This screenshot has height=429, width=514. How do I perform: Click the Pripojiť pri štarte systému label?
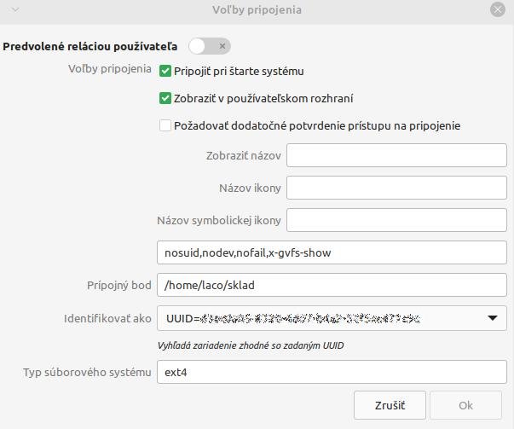pos(239,71)
